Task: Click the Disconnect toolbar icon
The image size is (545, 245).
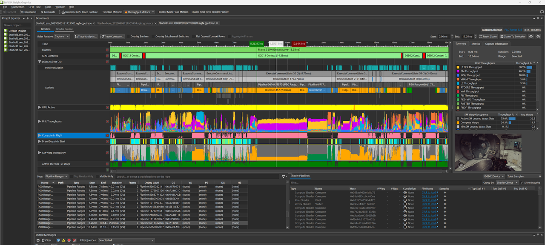Action: pyautogui.click(x=21, y=12)
